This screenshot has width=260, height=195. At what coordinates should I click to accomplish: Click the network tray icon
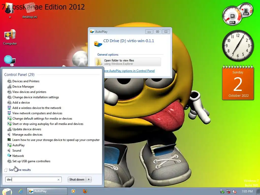tap(228, 191)
